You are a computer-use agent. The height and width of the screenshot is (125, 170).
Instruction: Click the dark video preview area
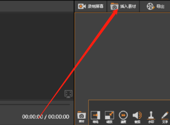[37, 56]
